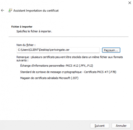The width and height of the screenshot is (133, 130).
Task: Go back using the left arrow
Action: pyautogui.click(x=2, y=10)
